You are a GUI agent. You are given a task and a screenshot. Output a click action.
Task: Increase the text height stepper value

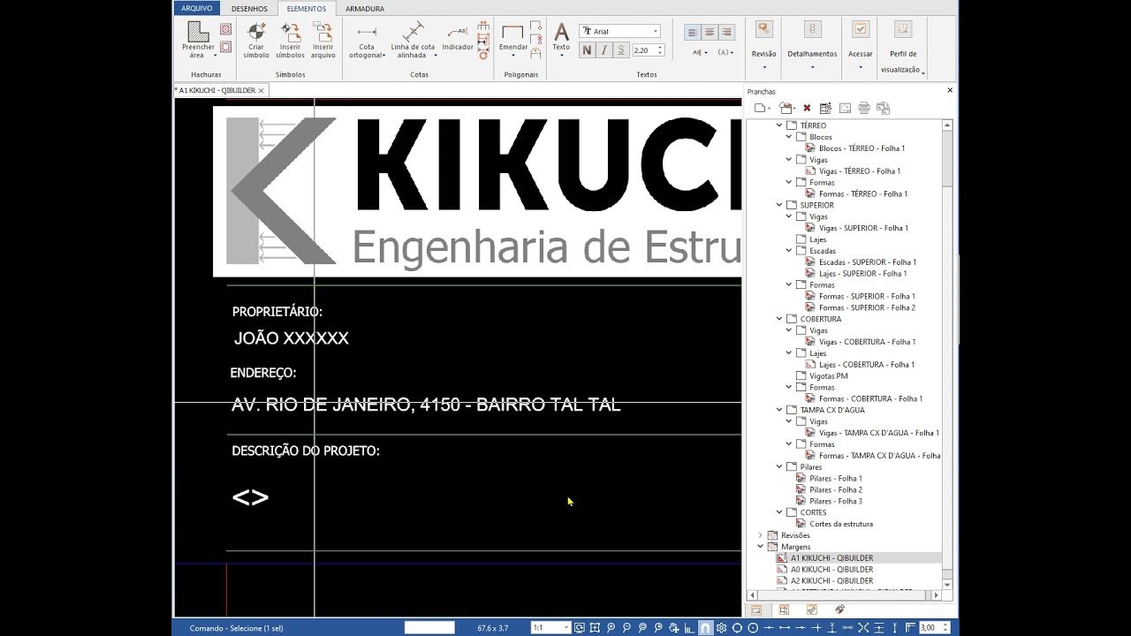(660, 48)
